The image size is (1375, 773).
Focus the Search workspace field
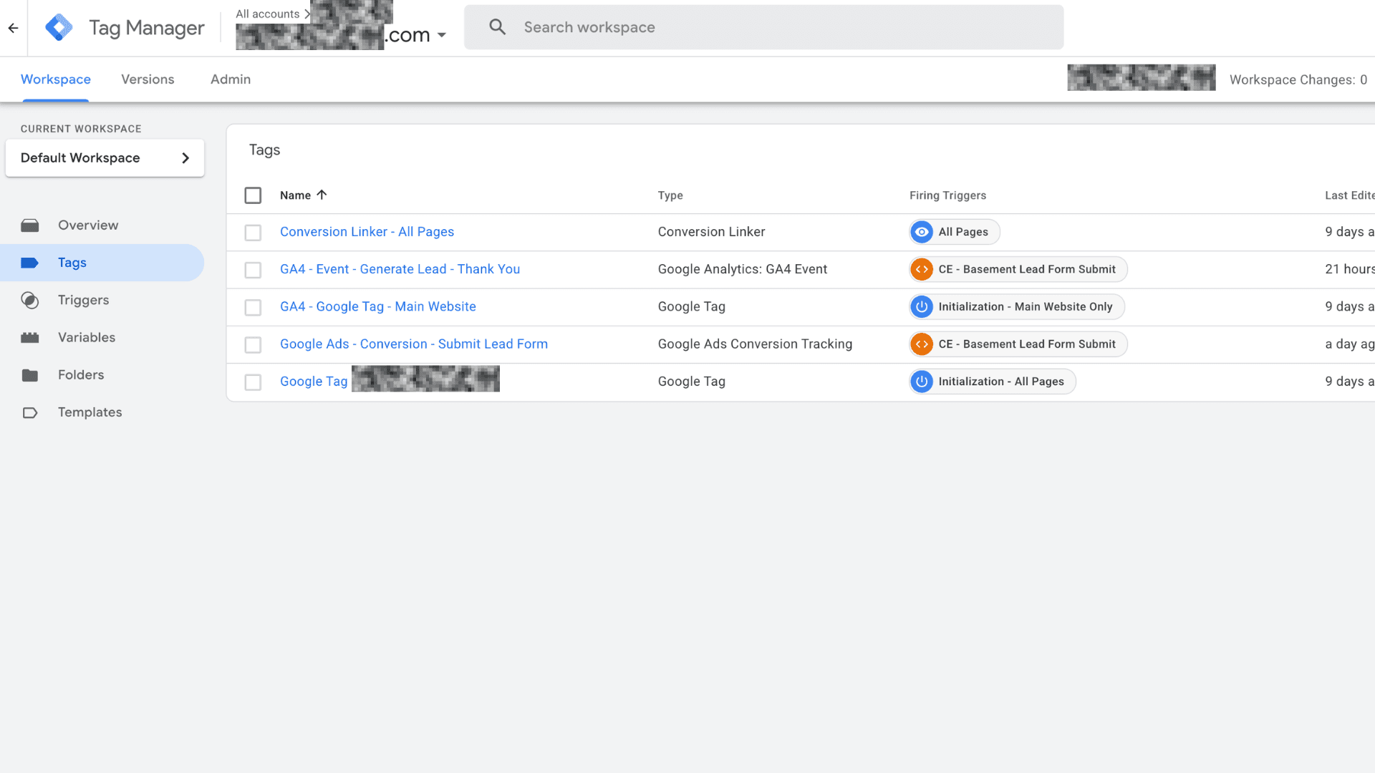763,27
